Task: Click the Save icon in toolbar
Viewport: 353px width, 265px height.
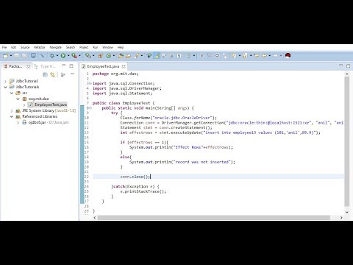Action: pos(16,56)
